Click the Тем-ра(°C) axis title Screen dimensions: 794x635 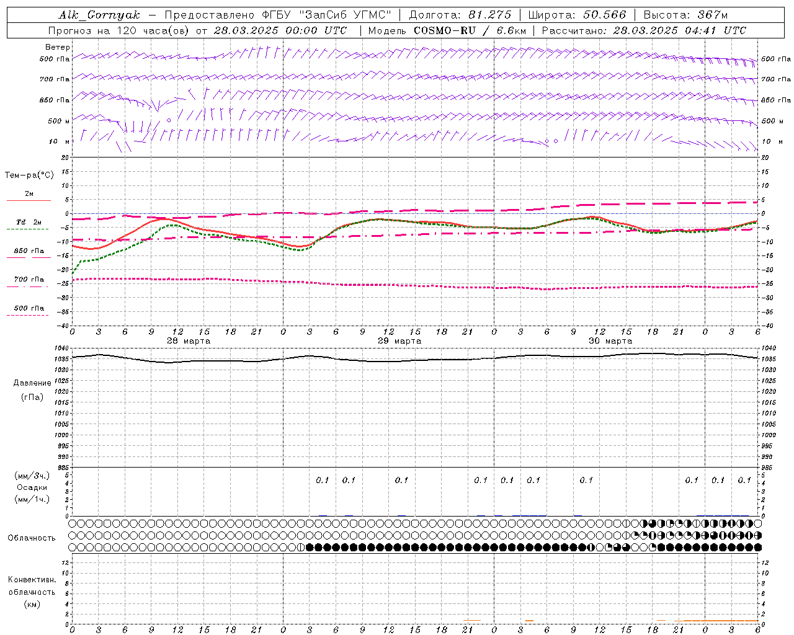coord(29,175)
